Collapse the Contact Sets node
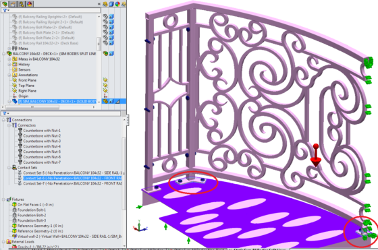378x250 pixels. point(9,168)
